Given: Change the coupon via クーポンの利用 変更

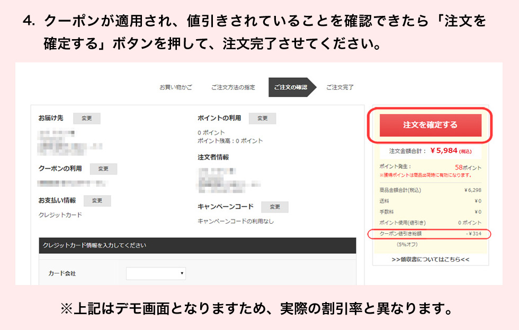Looking at the screenshot, I should pos(103,169).
